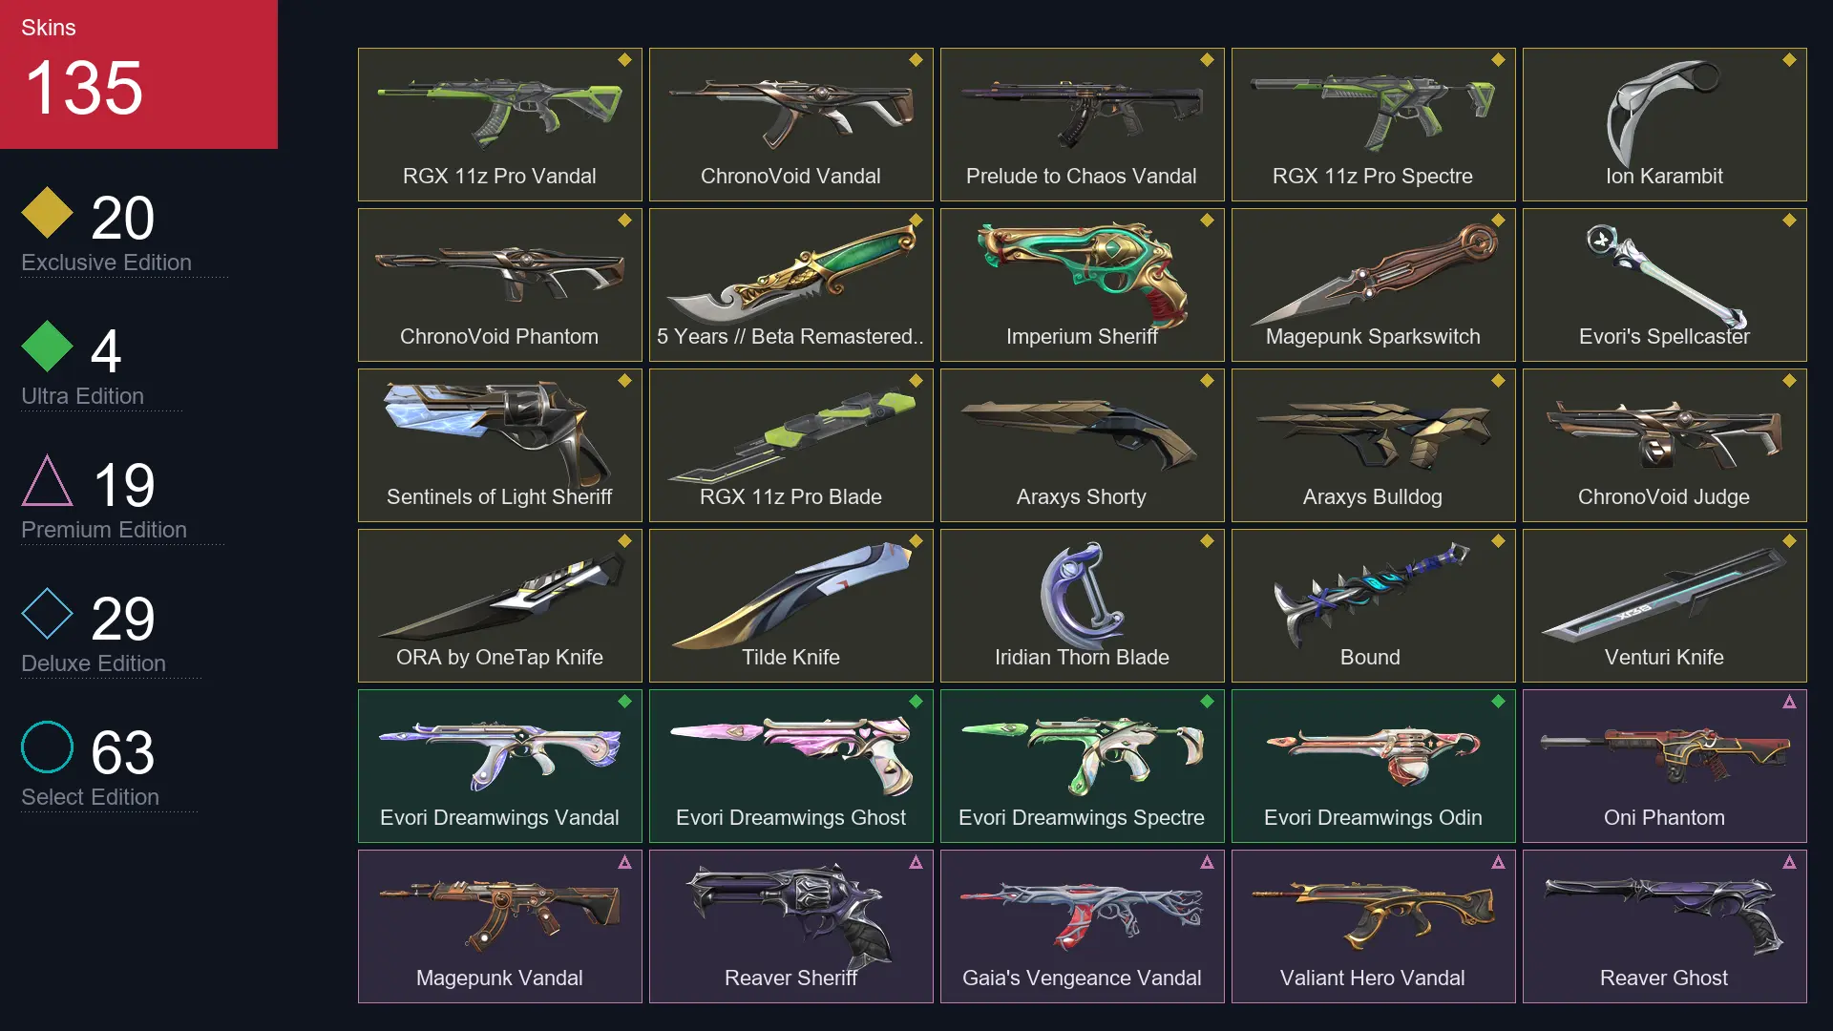Viewport: 1833px width, 1031px height.
Task: Click the red Skins 135 counter panel
Action: tap(138, 74)
